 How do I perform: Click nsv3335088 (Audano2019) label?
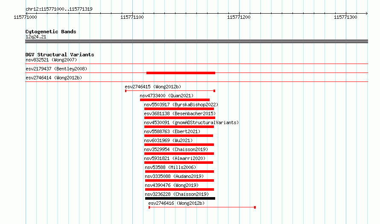pyautogui.click(x=174, y=176)
